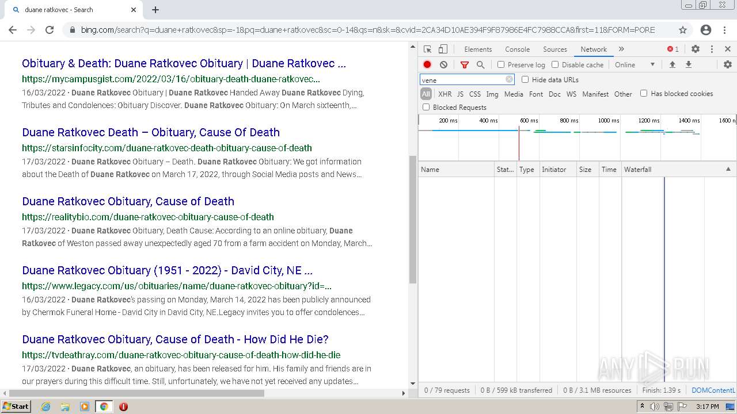
Task: Filter requests by Font
Action: [x=536, y=94]
